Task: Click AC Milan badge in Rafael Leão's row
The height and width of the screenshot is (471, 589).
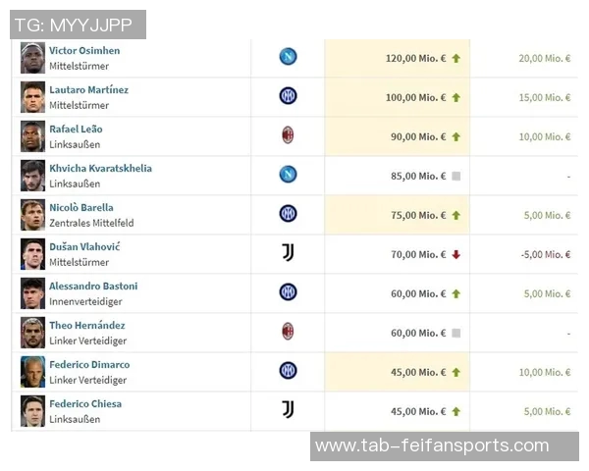Action: (288, 135)
